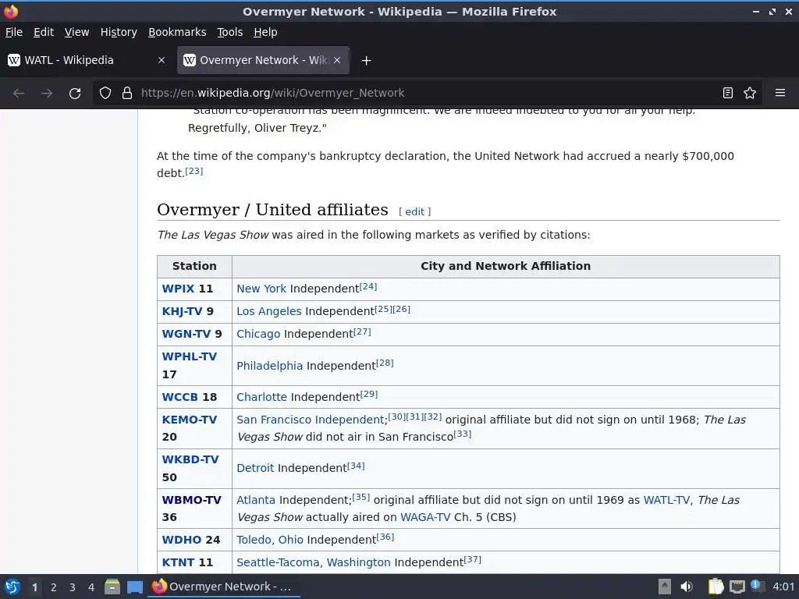Open citation 33 reference
The image size is (799, 599).
463,434
